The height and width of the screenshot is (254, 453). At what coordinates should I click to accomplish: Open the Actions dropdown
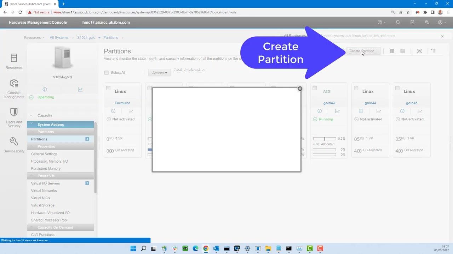click(x=160, y=73)
